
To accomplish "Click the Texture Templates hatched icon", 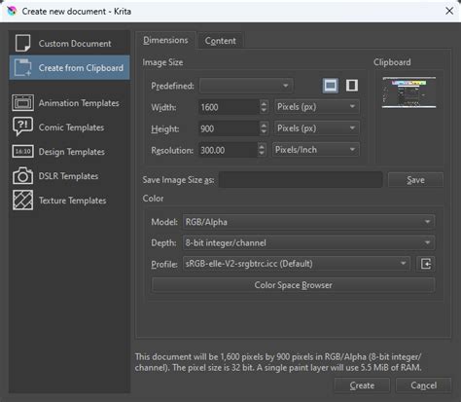I will pyautogui.click(x=22, y=201).
